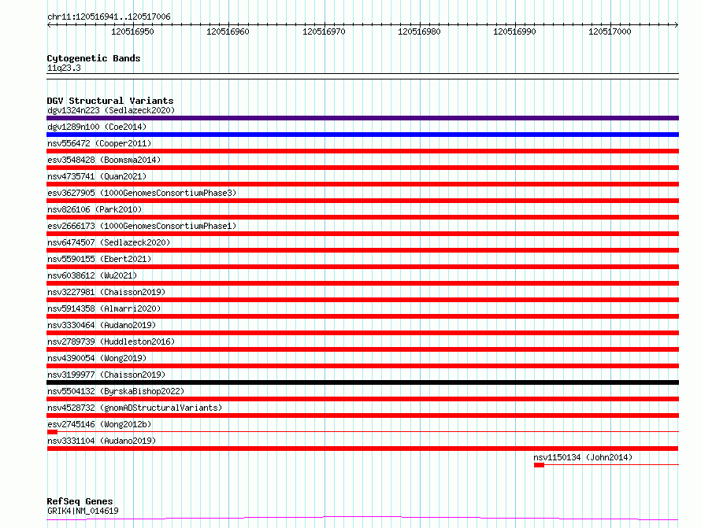Click the thin red line of esv2745146
The height and width of the screenshot is (528, 701).
(368, 432)
